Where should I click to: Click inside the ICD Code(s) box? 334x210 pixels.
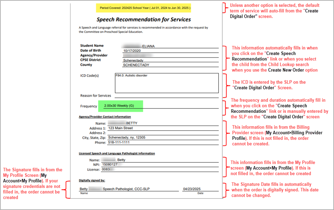coord(166,83)
